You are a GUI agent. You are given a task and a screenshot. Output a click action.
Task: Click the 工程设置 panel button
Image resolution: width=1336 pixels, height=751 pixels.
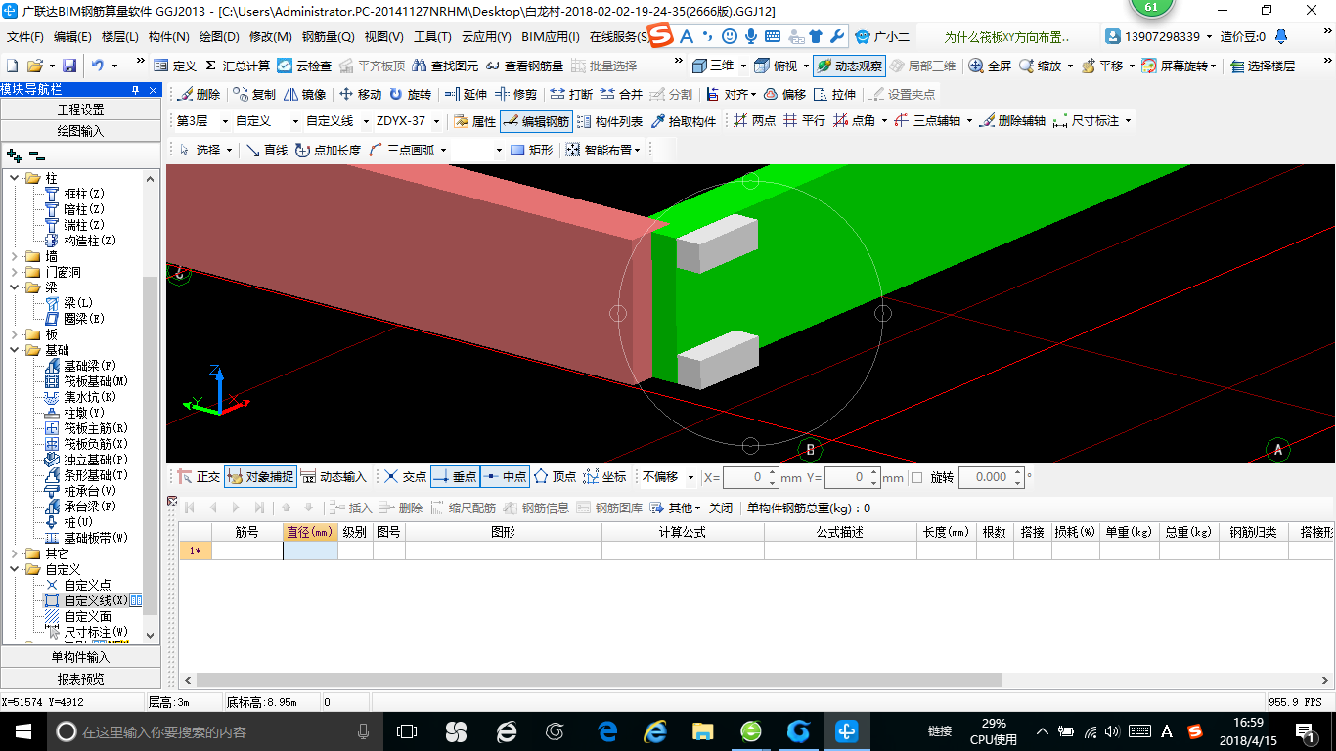[x=80, y=110]
